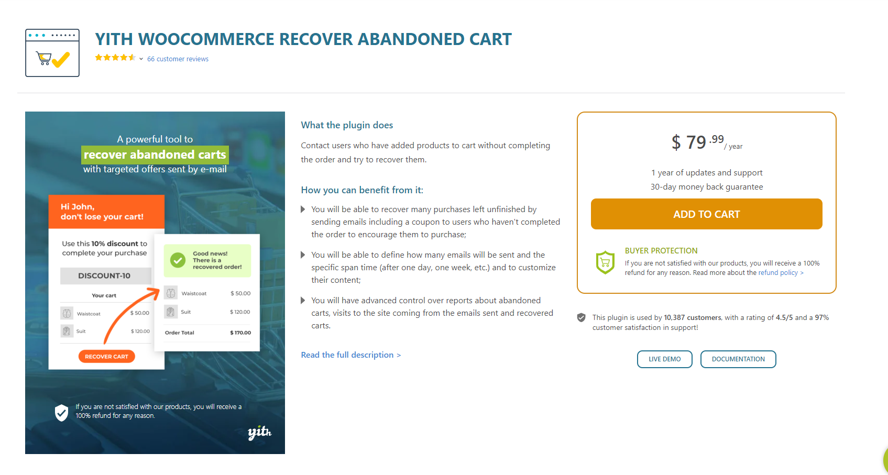Click the plugin cart checkmark logo icon
Screen dimensions: 888x475
click(x=52, y=53)
